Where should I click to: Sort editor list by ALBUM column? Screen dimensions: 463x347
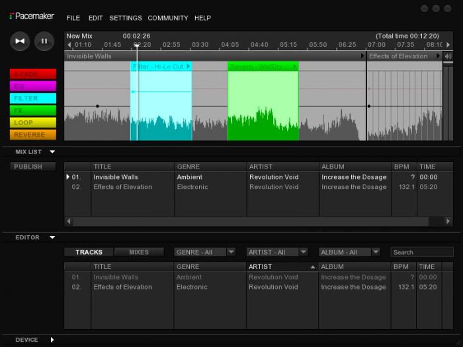click(355, 267)
